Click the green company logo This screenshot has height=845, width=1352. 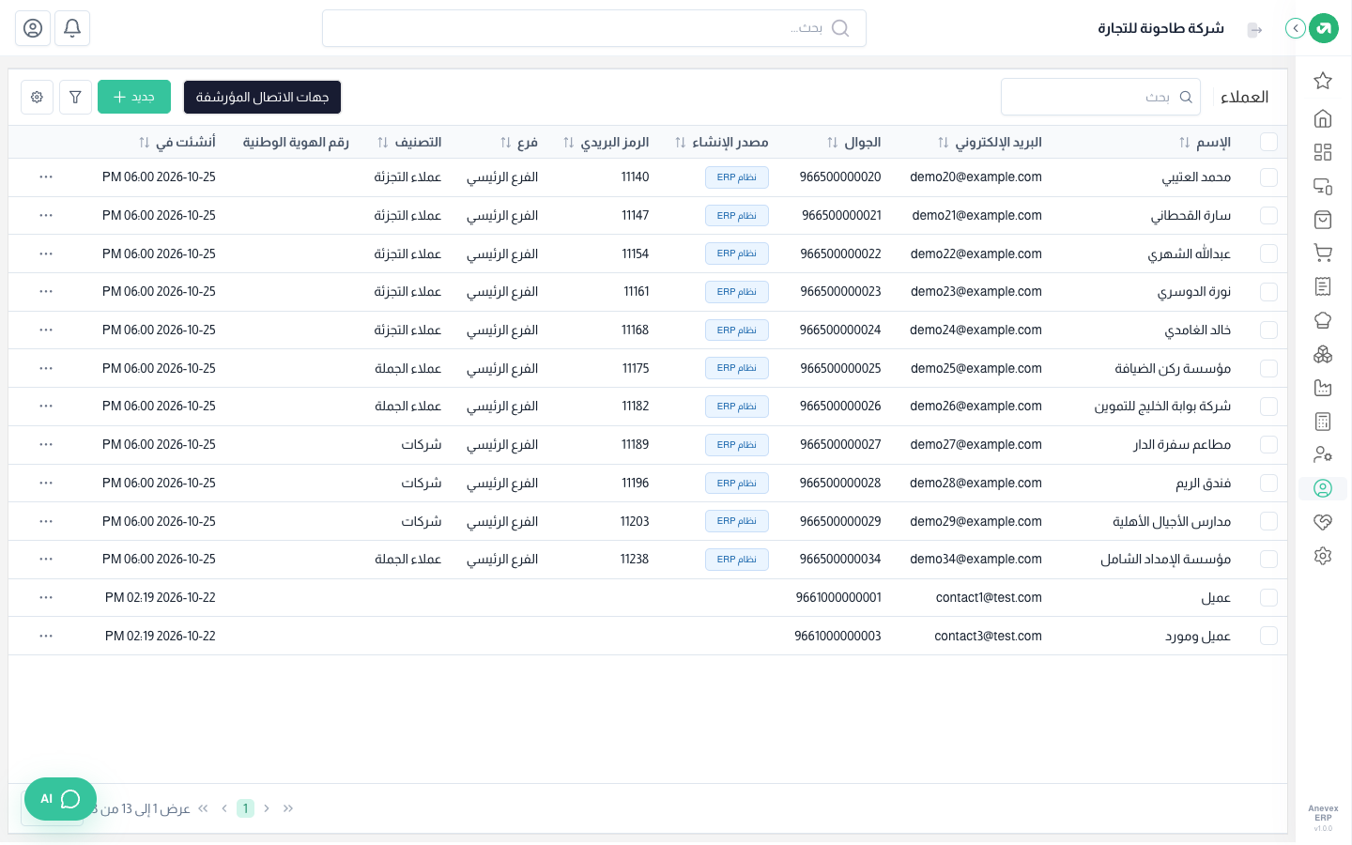pyautogui.click(x=1324, y=28)
